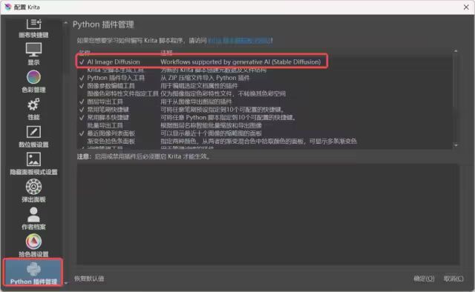Click the sidebar scroll-up arrow
The image size is (475, 292).
pos(66,23)
